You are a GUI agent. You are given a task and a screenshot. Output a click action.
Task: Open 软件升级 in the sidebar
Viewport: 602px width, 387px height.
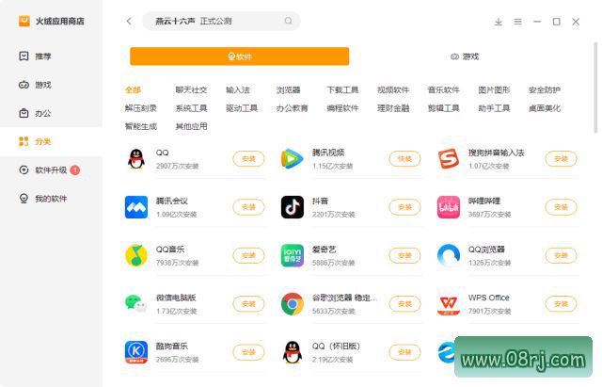51,169
